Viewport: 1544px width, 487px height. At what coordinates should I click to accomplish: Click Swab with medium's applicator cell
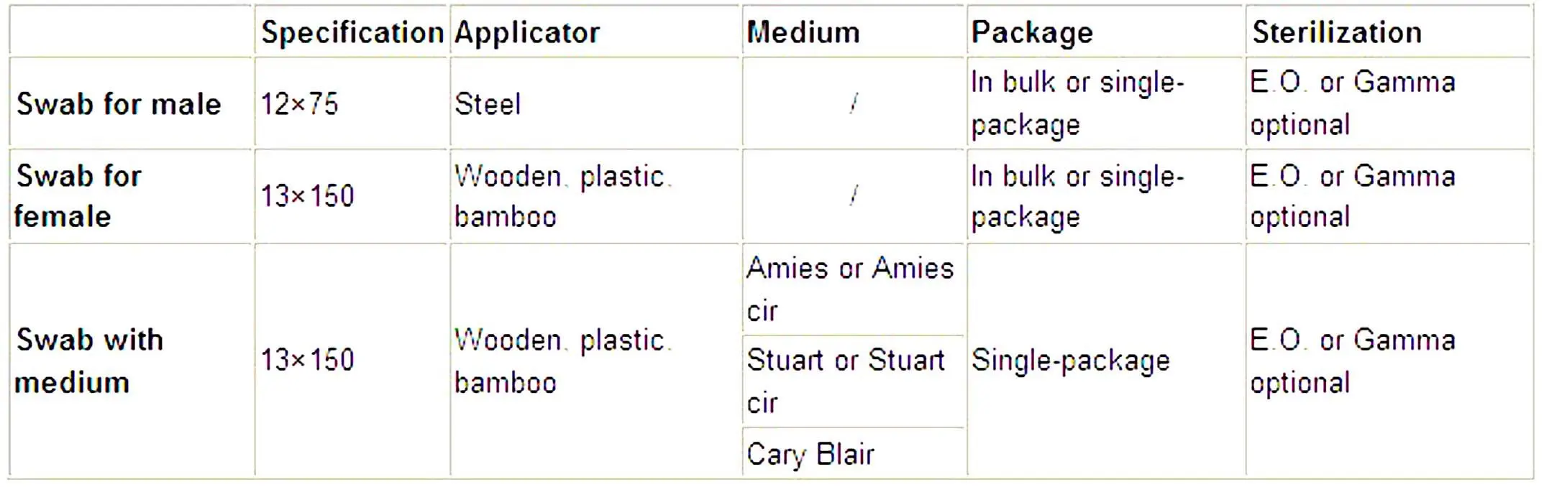pos(562,361)
